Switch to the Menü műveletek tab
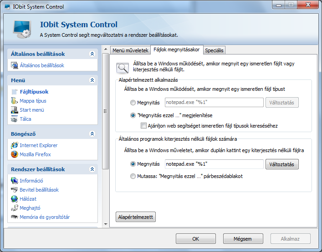The width and height of the screenshot is (322, 252). click(x=130, y=50)
